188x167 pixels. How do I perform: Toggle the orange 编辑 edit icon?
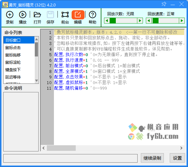coord(78,15)
